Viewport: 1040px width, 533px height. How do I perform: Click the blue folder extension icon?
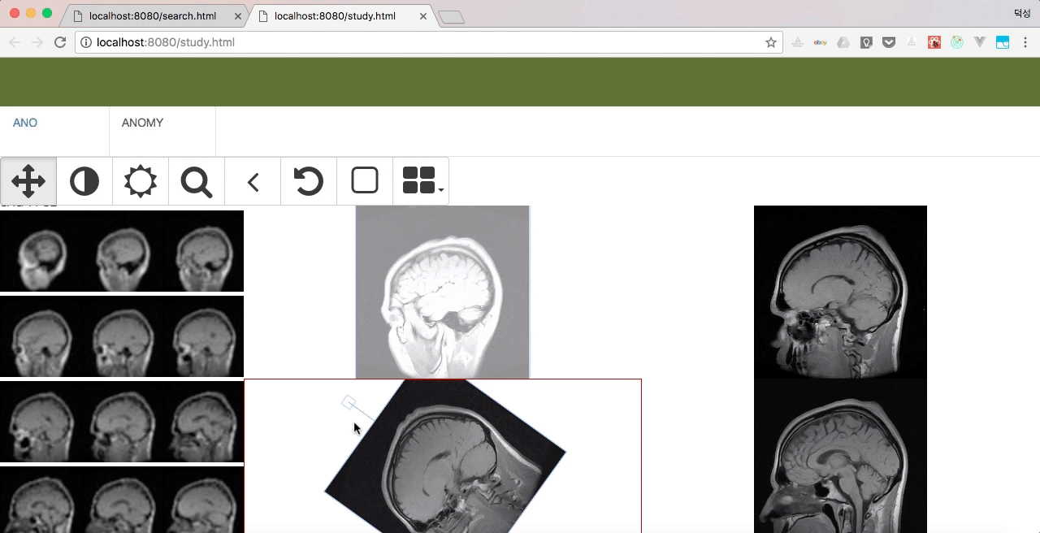click(1003, 42)
